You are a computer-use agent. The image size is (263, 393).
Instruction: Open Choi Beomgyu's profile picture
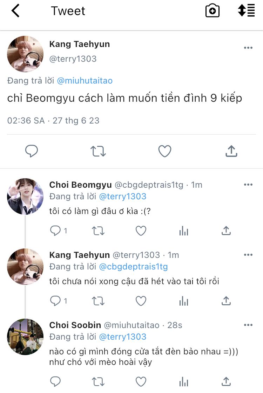tap(25, 196)
